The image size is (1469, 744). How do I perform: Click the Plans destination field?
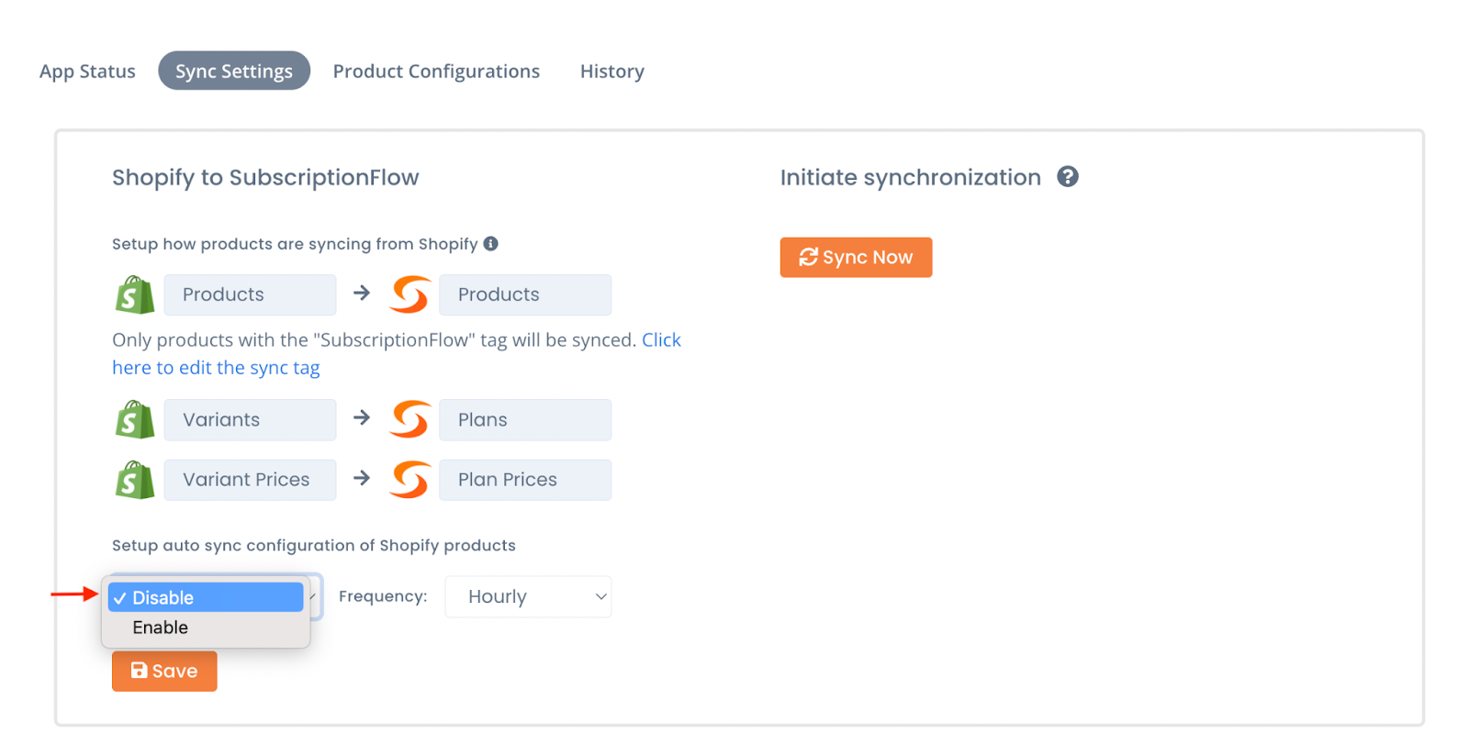pyautogui.click(x=525, y=419)
